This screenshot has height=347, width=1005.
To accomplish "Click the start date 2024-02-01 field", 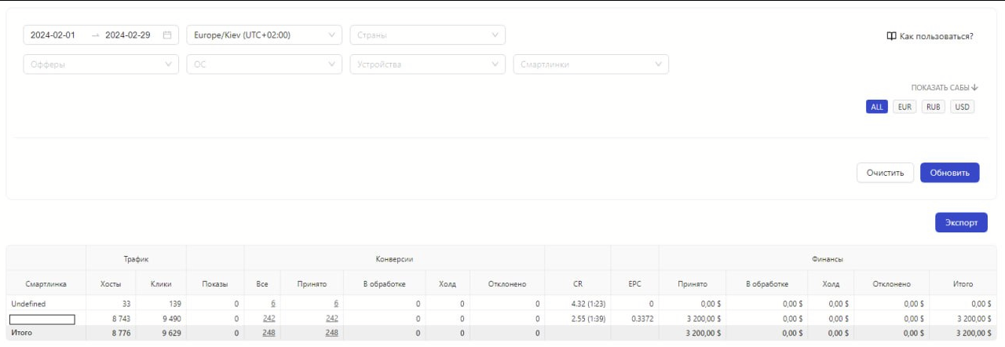I will coord(53,35).
